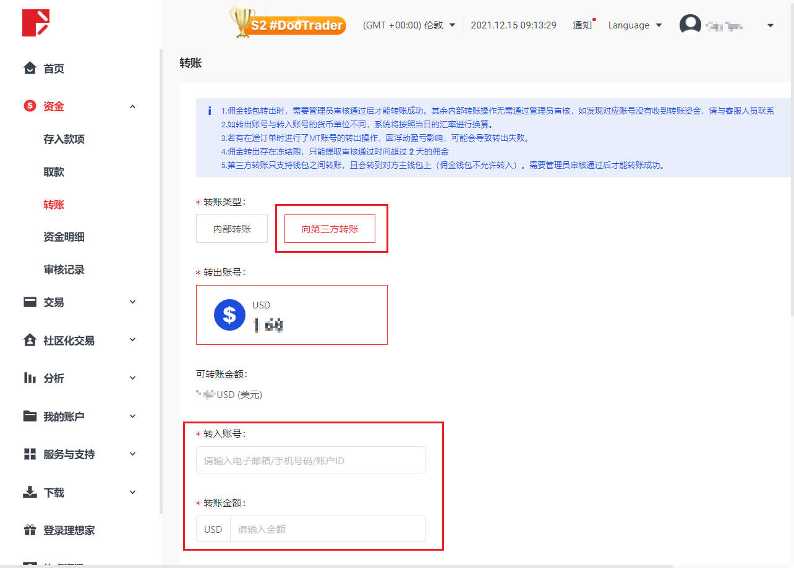
Task: Collapse the 资金 section chevron
Action: pyautogui.click(x=132, y=106)
